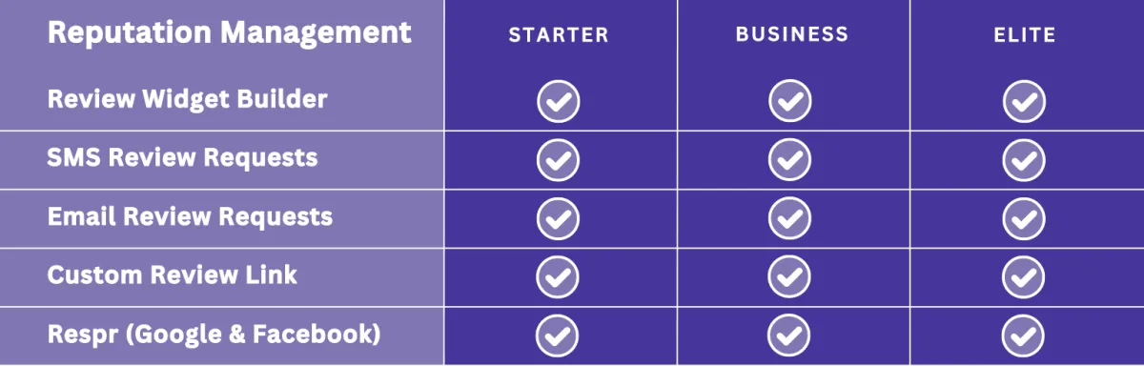Click Business checkmark for Review Widget Builder
Screen dimensions: 1144x366
coord(790,101)
